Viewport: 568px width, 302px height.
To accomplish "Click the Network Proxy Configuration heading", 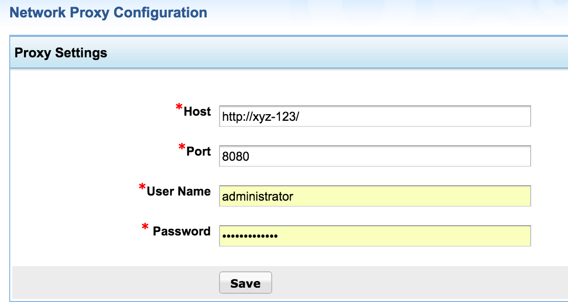I will pyautogui.click(x=108, y=13).
